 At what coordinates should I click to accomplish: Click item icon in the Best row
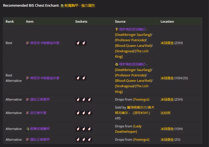tap(28, 43)
